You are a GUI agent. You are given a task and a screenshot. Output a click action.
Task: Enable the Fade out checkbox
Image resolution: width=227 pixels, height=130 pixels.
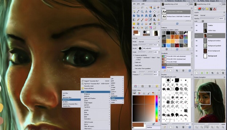[x=134, y=62]
